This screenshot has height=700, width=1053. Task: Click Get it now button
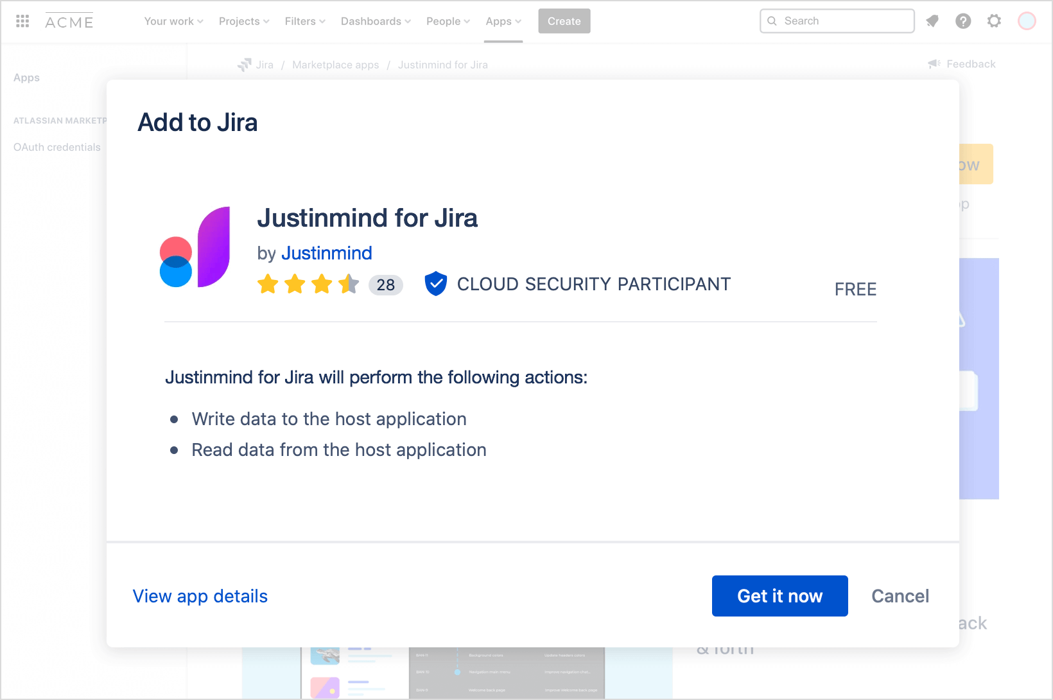tap(780, 596)
